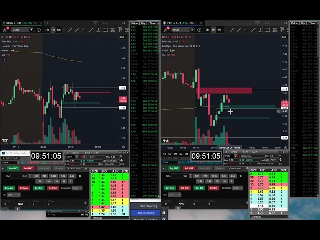Switch IPDN chart to 5m interval
Image resolution: width=320 pixels, height=240 pixels.
coord(219,30)
